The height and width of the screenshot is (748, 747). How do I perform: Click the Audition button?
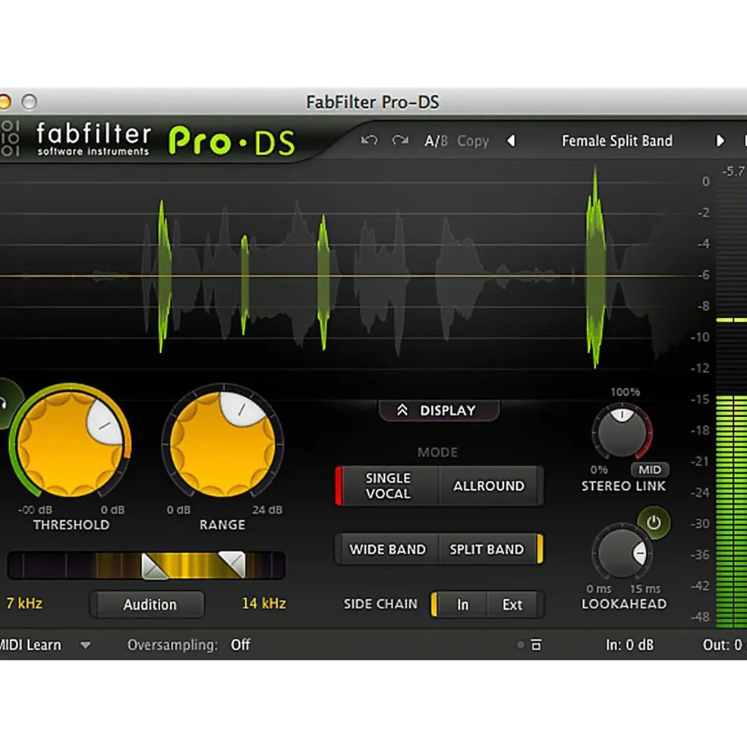(x=147, y=604)
